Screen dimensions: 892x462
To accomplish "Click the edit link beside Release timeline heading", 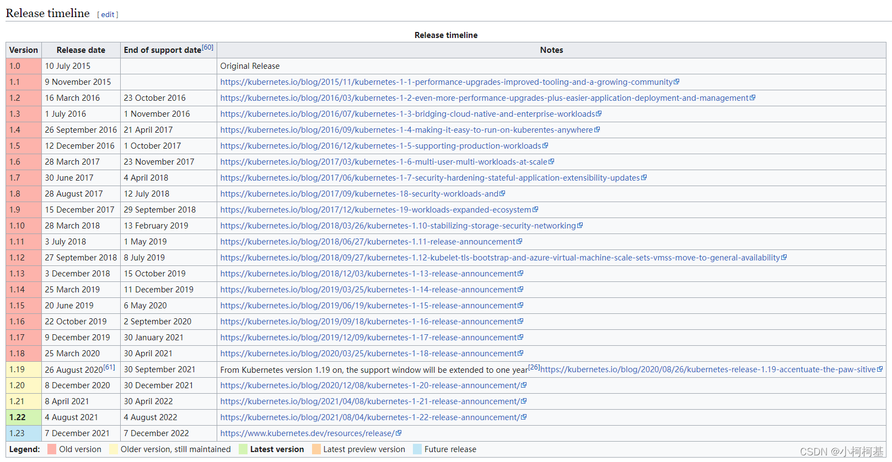I will click(x=108, y=15).
